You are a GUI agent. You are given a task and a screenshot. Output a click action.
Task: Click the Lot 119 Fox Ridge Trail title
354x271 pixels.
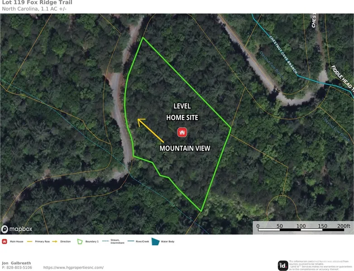[37, 2]
